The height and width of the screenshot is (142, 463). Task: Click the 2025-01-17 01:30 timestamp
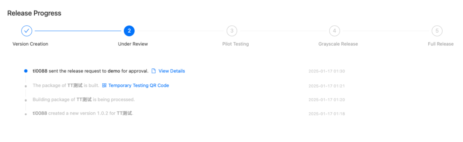click(x=327, y=71)
